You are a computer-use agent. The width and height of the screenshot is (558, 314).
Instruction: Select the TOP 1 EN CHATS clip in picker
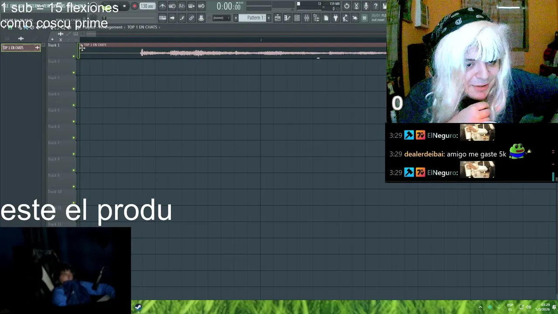(20, 48)
